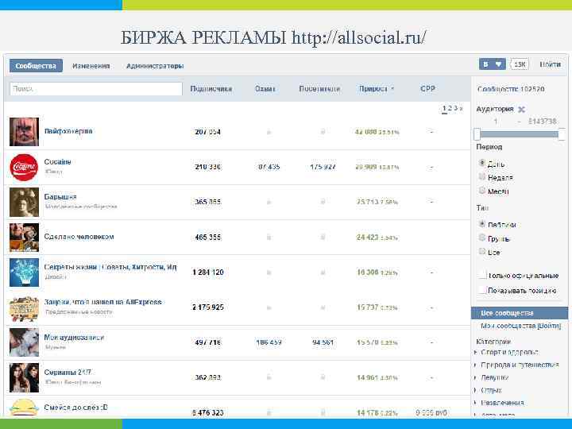The height and width of the screenshot is (429, 572).
Task: Go to page 3 of results
Action: (x=455, y=108)
